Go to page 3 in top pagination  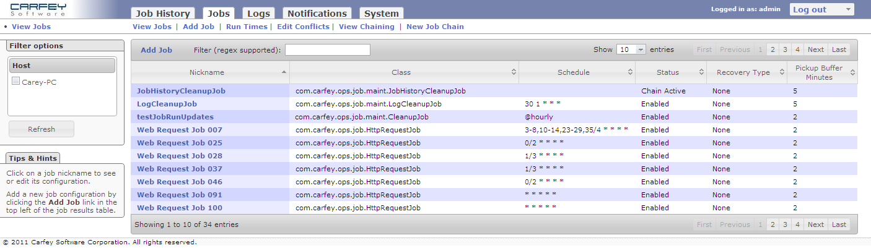coord(785,49)
